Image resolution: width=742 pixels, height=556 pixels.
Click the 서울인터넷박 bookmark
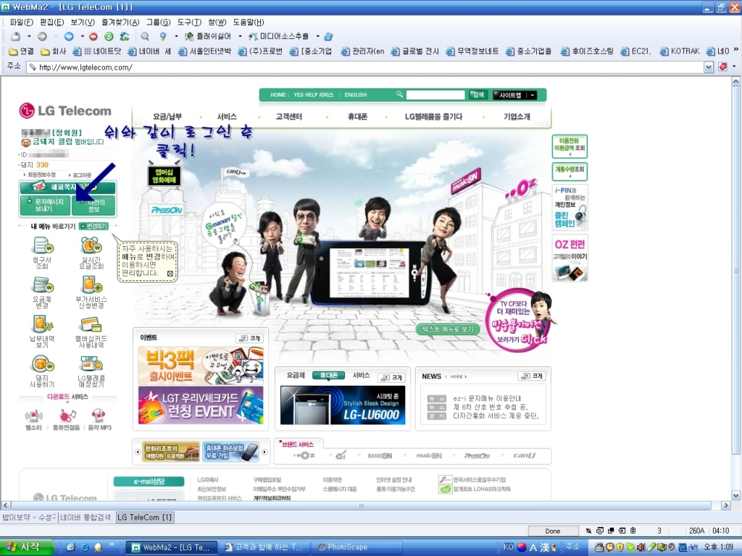205,51
